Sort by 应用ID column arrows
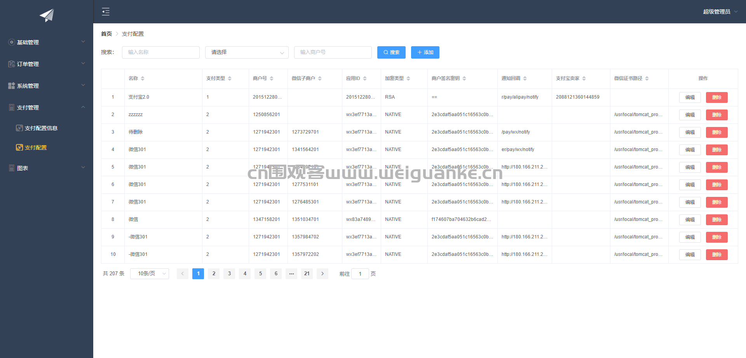Image resolution: width=746 pixels, height=358 pixels. point(365,78)
